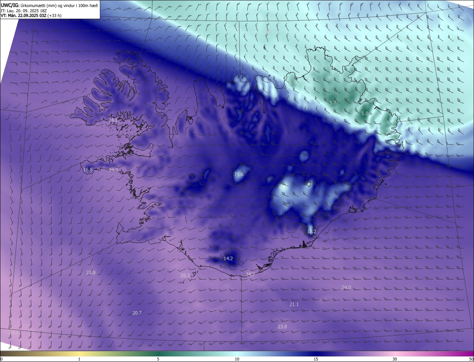Click the 11.6 value in central highlands
474x362 pixels.
(239, 174)
